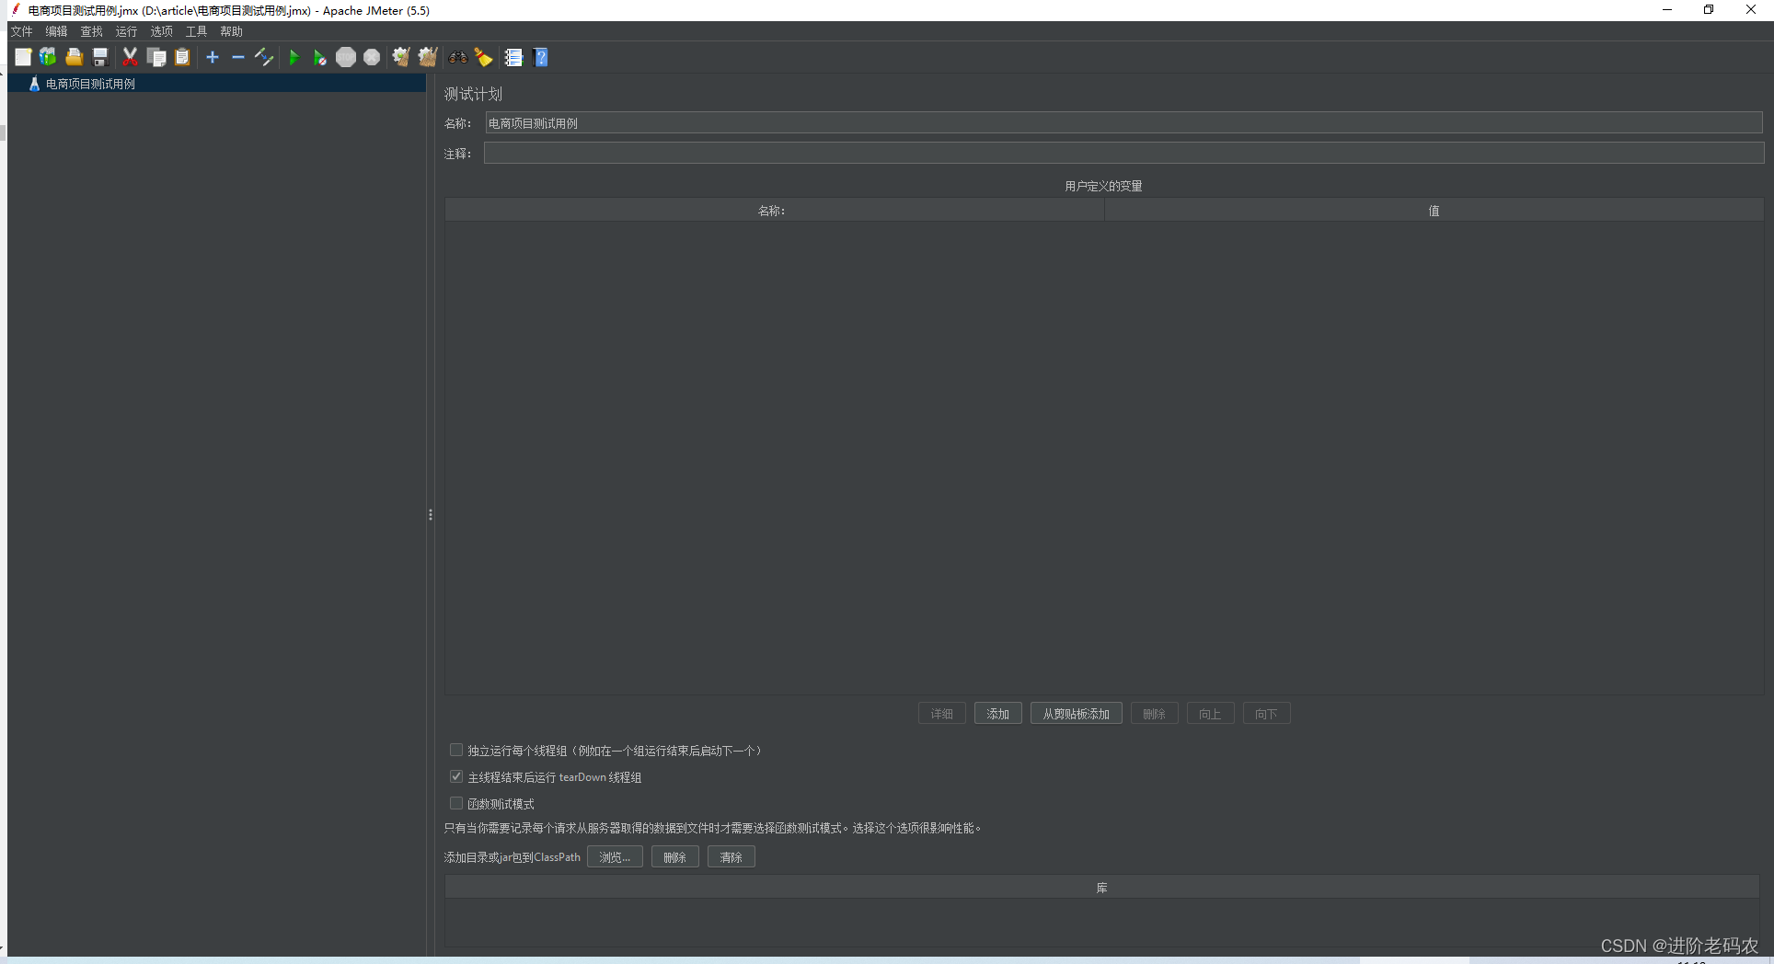The image size is (1774, 964).
Task: Click the panel splitter handle dots
Action: (430, 515)
